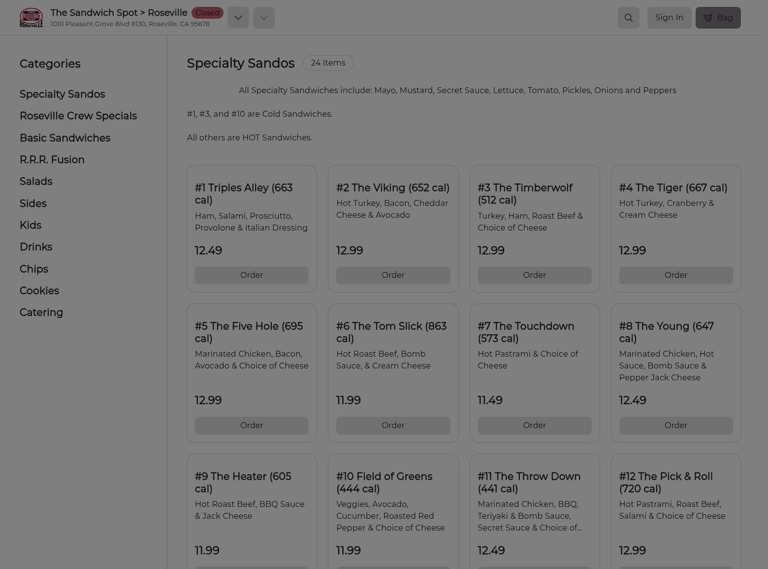Click the #2 The Viking item title
768x569 pixels.
tap(392, 188)
